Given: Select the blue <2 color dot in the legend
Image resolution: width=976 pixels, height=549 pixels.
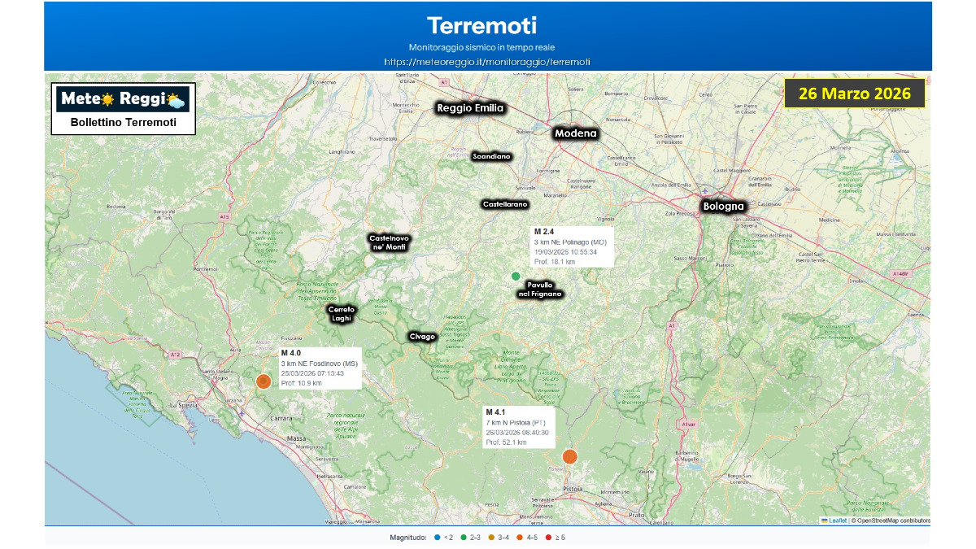Looking at the screenshot, I should pos(437,537).
